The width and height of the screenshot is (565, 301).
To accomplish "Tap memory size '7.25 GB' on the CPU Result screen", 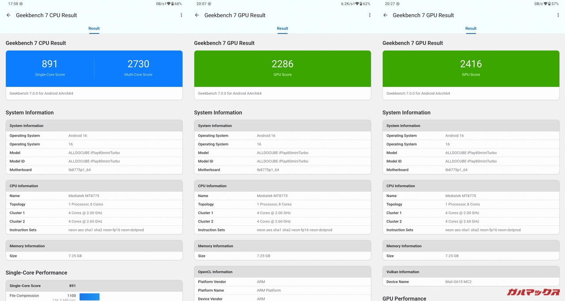I will pyautogui.click(x=75, y=256).
